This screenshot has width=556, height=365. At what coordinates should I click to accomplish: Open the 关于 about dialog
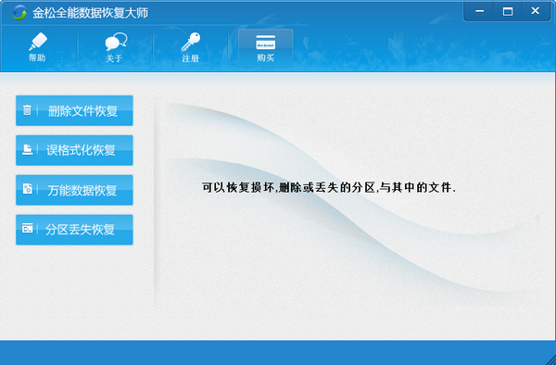coord(115,47)
